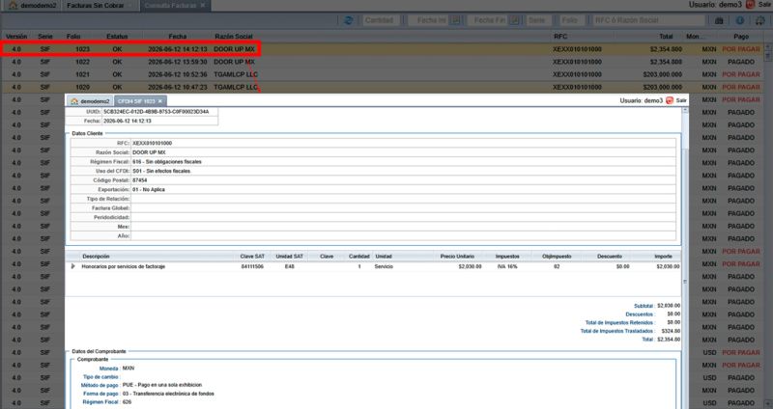Click the binoculars search icon
Viewport: 773px width, 409px height.
click(719, 20)
